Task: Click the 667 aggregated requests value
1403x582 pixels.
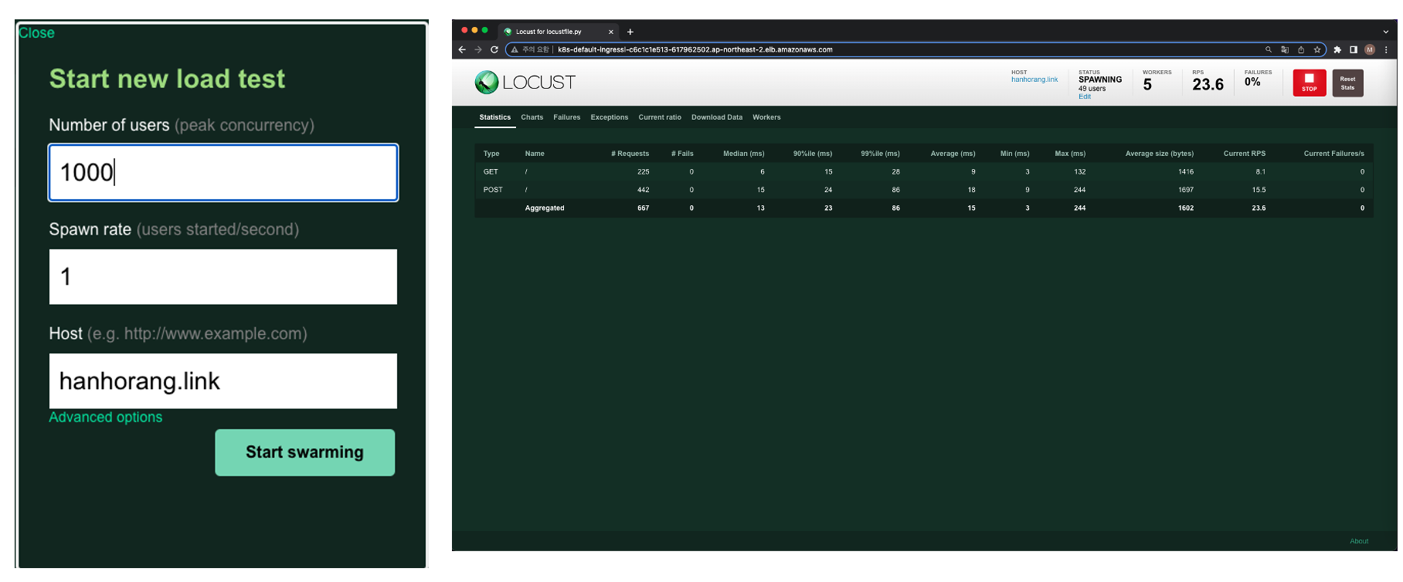Action: coord(643,208)
